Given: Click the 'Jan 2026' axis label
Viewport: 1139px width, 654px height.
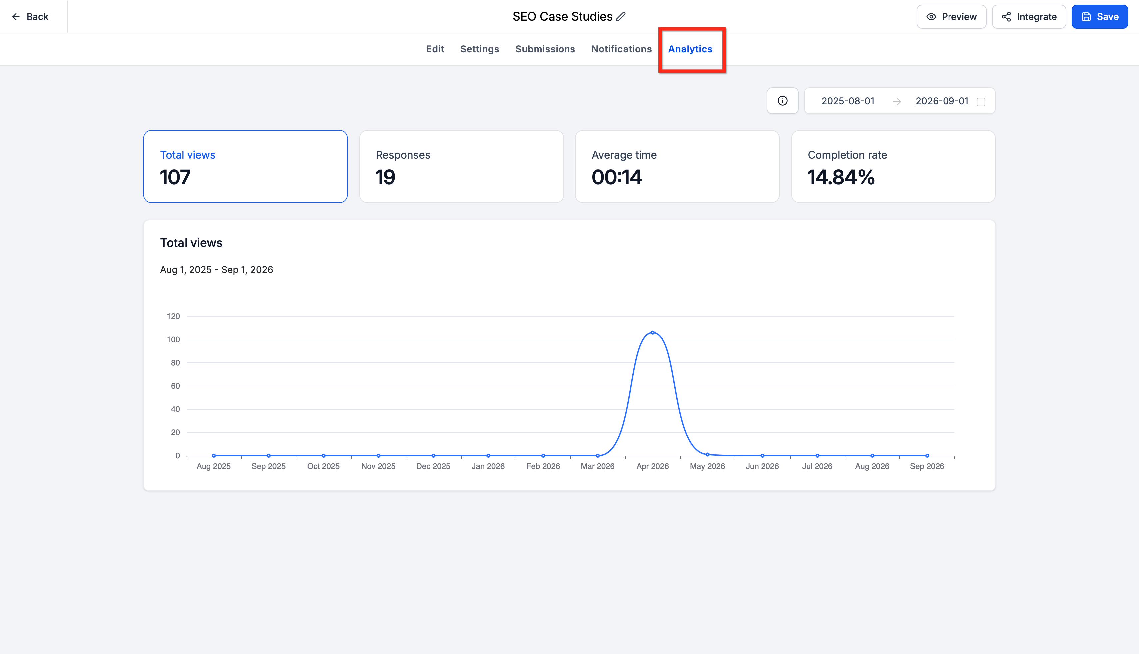Looking at the screenshot, I should tap(488, 466).
